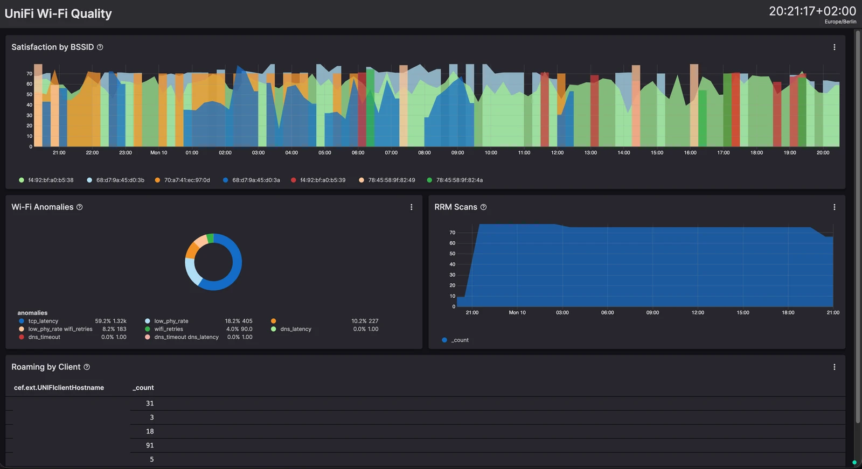The width and height of the screenshot is (862, 469).
Task: Sort table by _count column header
Action: 143,388
